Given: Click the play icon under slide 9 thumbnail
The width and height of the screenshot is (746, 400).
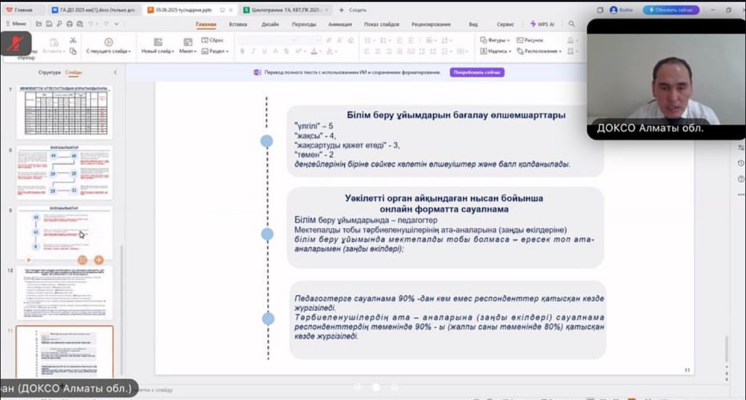Looking at the screenshot, I should point(28,260).
